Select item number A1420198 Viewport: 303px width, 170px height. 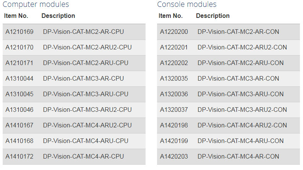174,125
